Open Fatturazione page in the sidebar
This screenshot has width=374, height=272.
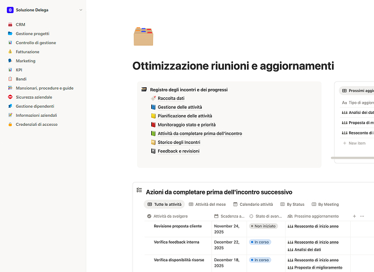pos(27,52)
